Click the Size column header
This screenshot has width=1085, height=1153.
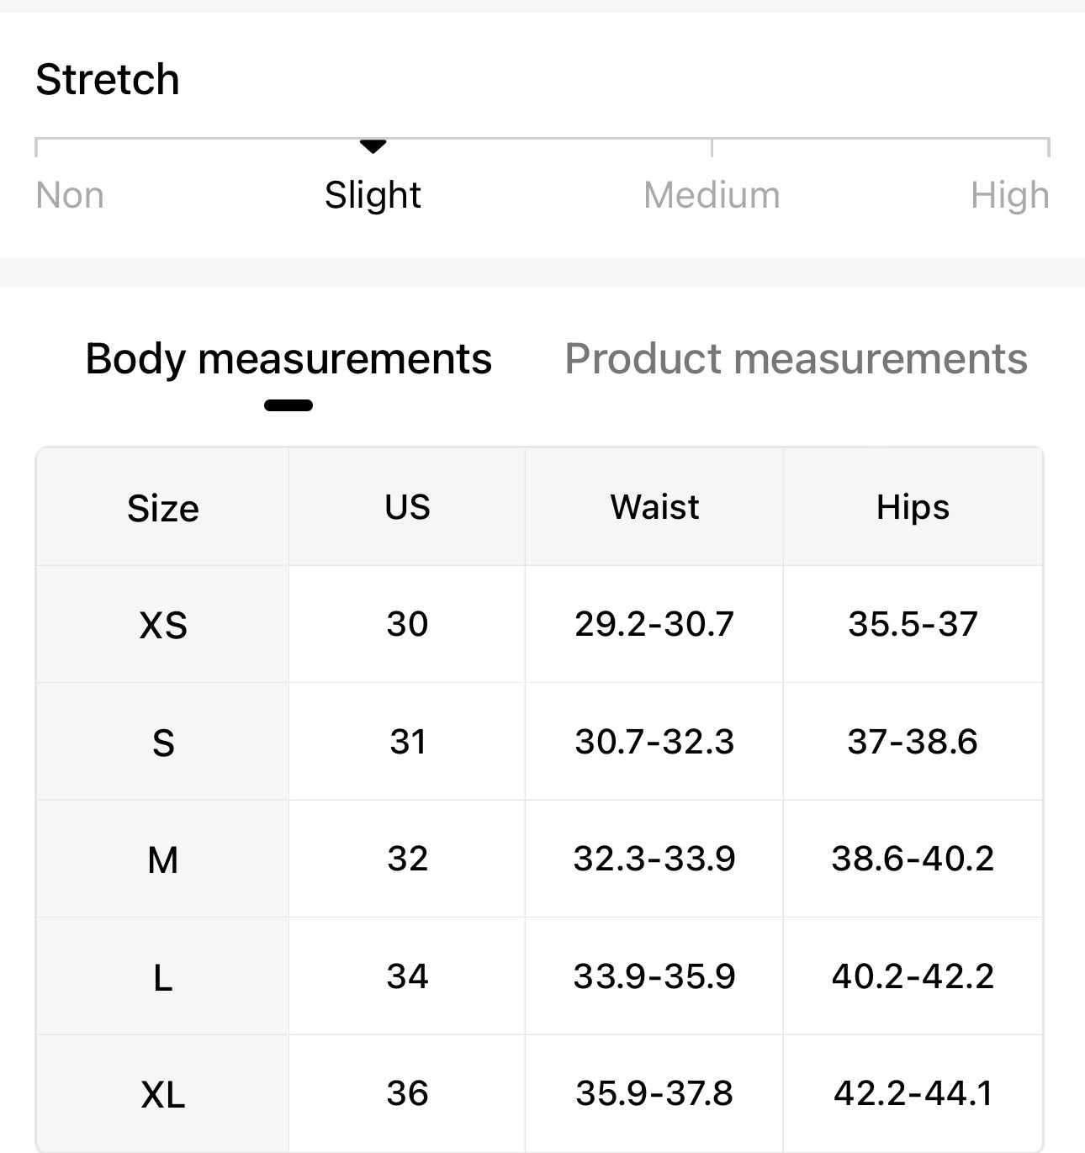coord(163,508)
